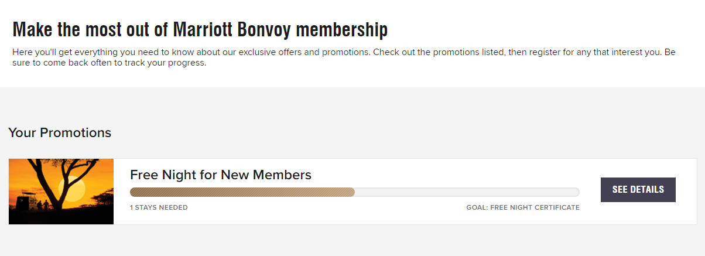Image resolution: width=705 pixels, height=256 pixels.
Task: Click the filled gold portion of progress bar
Action: (242, 192)
